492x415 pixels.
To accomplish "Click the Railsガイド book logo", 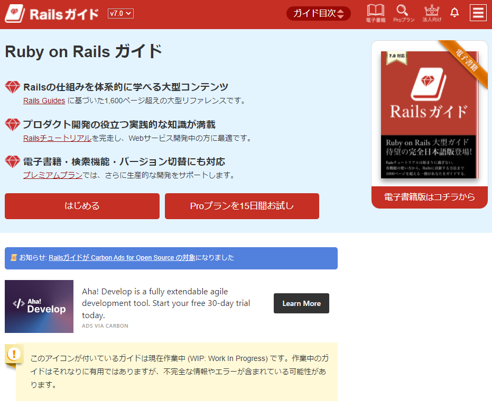I will tap(14, 14).
